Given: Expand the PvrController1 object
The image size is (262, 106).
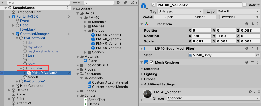Looking at the screenshot, I should [x=17, y=81].
